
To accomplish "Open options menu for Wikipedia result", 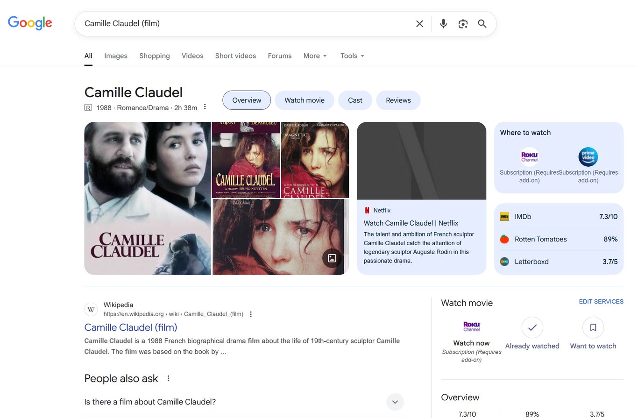I will [251, 314].
